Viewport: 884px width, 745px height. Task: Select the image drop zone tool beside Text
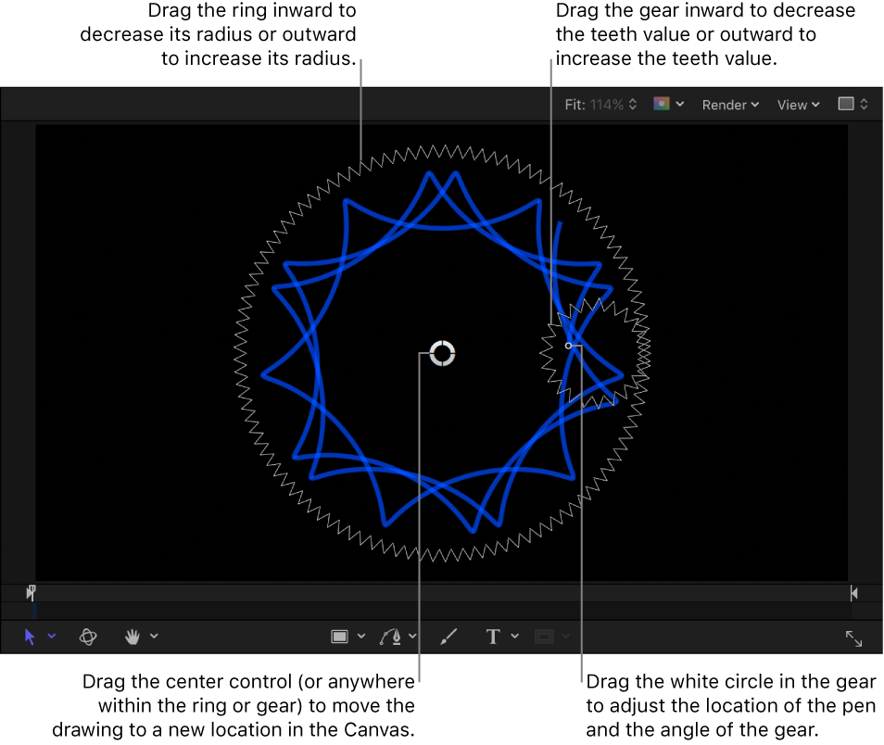tap(545, 637)
